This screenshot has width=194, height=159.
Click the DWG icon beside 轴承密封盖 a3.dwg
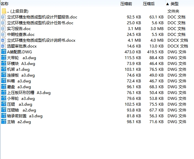pyautogui.click(x=4, y=116)
